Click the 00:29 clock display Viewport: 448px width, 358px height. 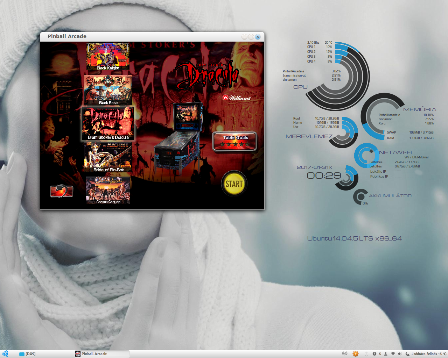pos(324,176)
